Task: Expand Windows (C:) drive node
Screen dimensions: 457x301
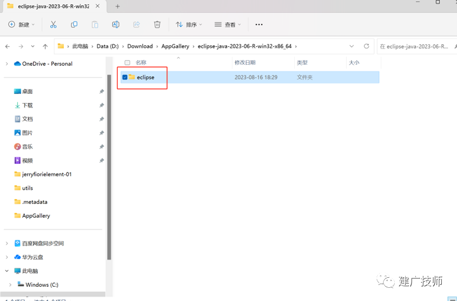Action: [10, 285]
